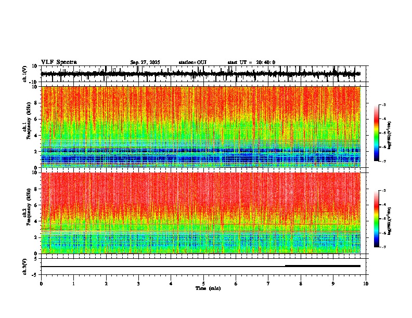Click the time axis tick label '2'
Screen dimensions: 412x318
point(106,284)
